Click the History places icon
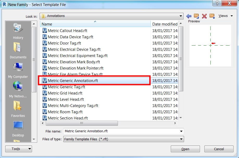 pos(18,28)
